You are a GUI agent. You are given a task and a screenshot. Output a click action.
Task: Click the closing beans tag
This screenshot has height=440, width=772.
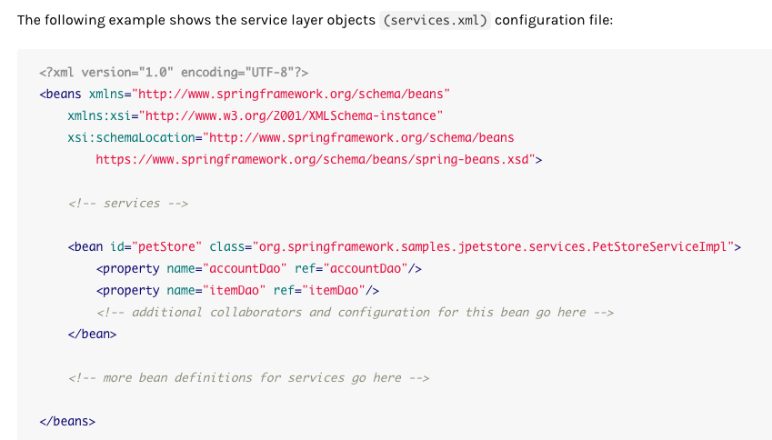point(67,421)
